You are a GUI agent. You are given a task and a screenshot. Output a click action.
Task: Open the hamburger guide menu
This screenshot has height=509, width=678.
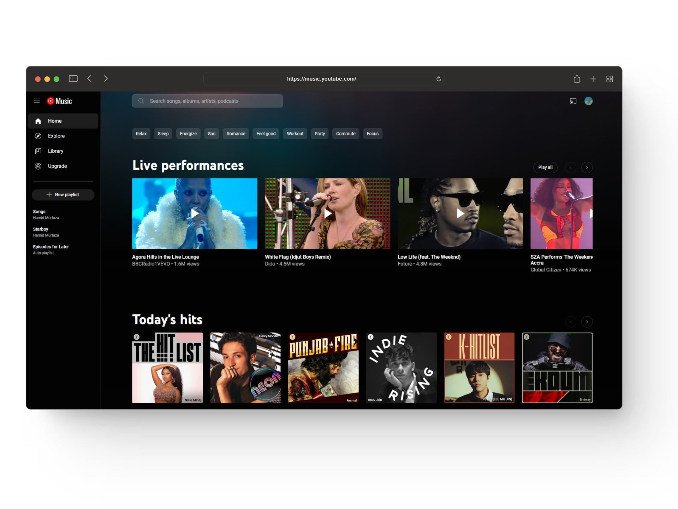[x=37, y=101]
